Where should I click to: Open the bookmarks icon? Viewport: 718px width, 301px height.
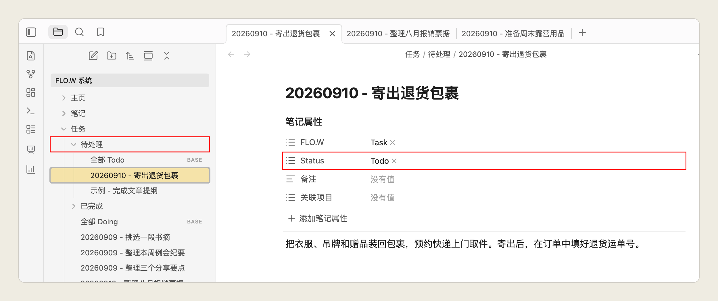coord(101,32)
